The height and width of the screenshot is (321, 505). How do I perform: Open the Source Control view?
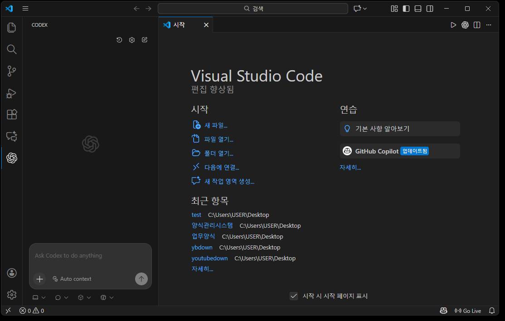point(11,71)
